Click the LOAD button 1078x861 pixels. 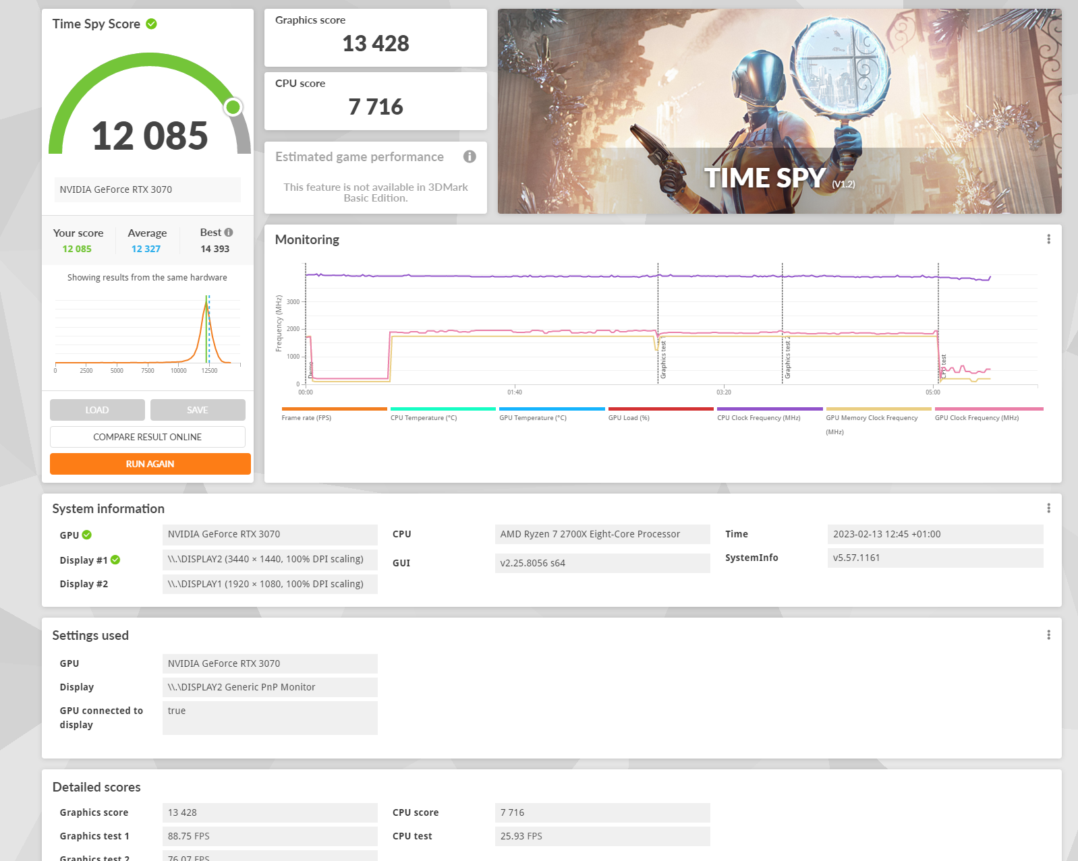[x=97, y=410]
